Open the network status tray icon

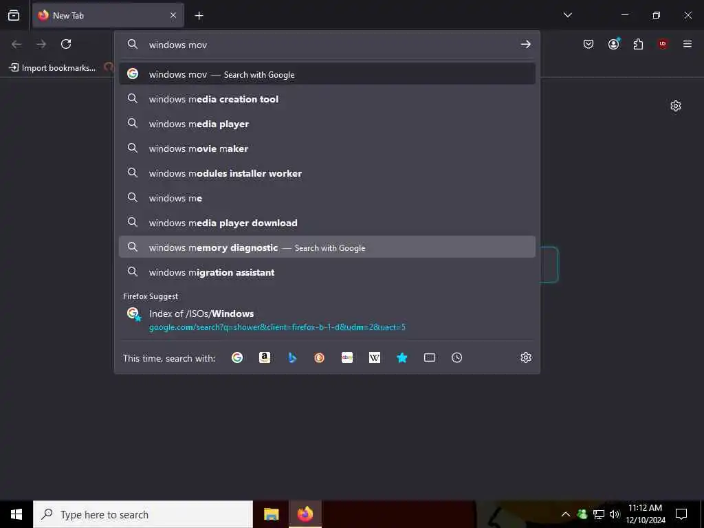[599, 514]
